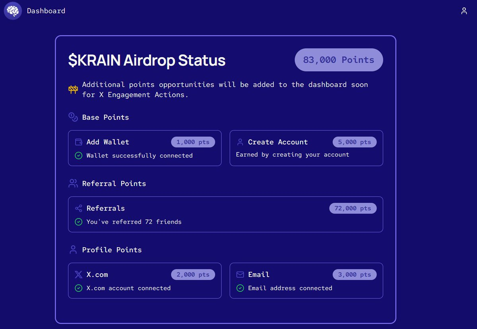The width and height of the screenshot is (477, 329).
Task: Click You've referred 72 friends text
Action: (x=134, y=222)
